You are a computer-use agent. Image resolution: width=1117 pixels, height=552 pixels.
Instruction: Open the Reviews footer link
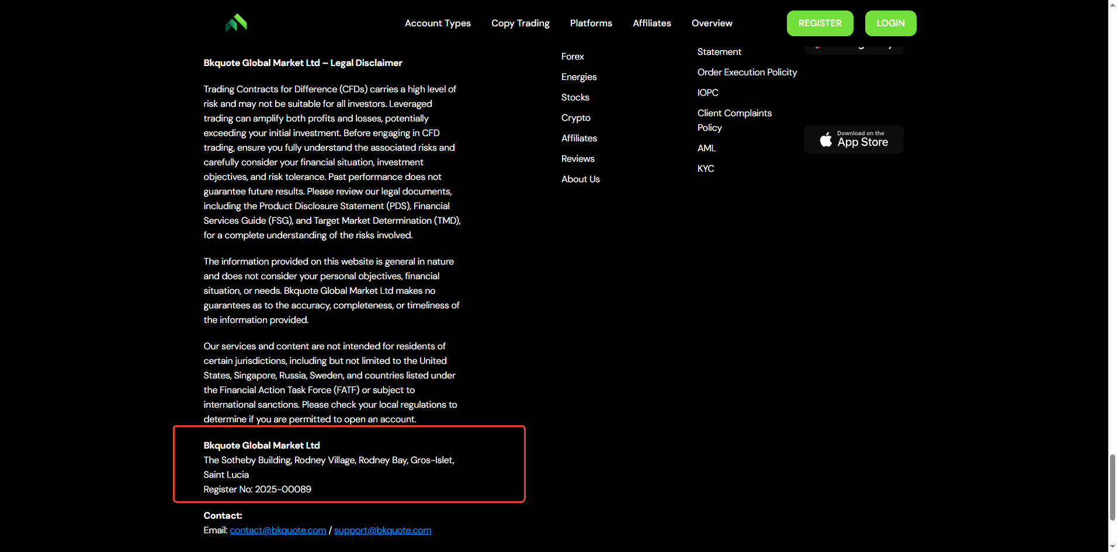point(578,159)
